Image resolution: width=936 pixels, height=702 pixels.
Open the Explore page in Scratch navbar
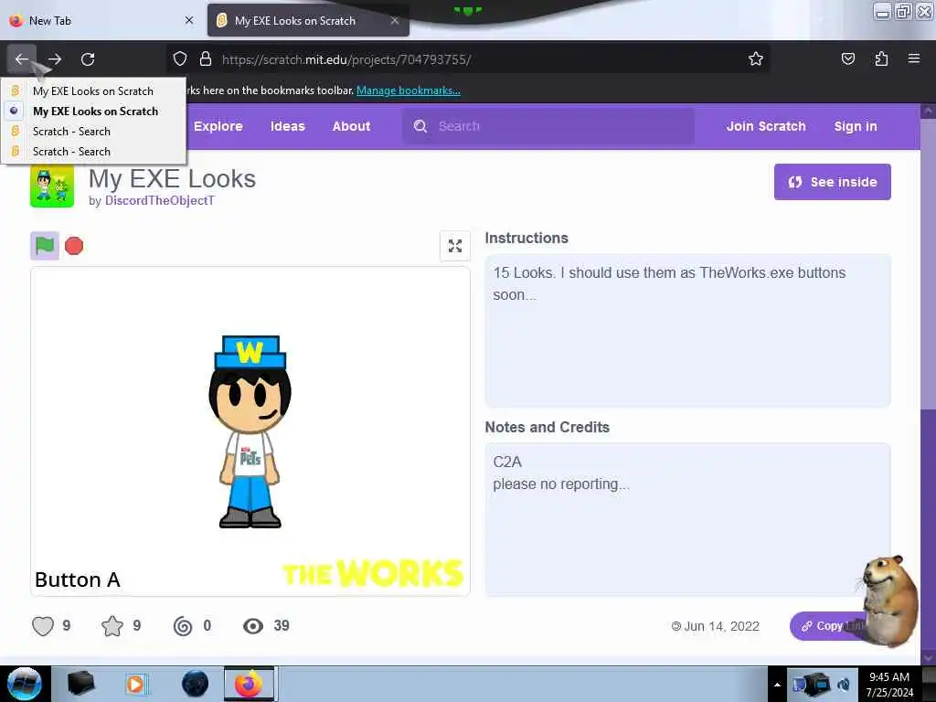click(x=218, y=126)
